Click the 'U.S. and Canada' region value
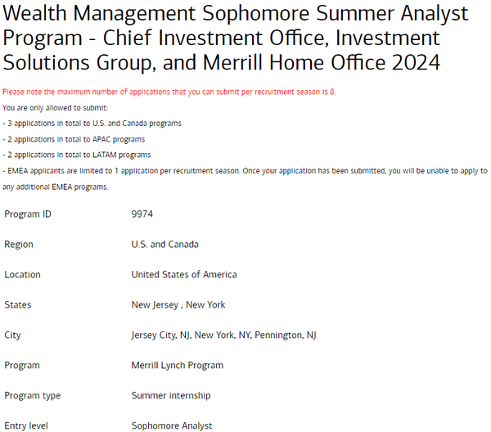 coord(164,245)
